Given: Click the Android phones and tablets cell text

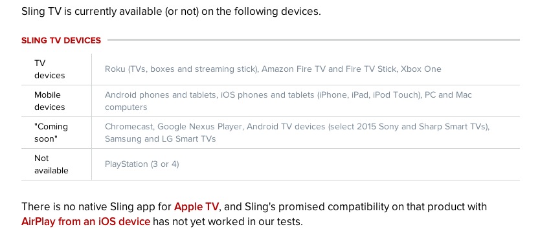Looking at the screenshot, I should (288, 101).
